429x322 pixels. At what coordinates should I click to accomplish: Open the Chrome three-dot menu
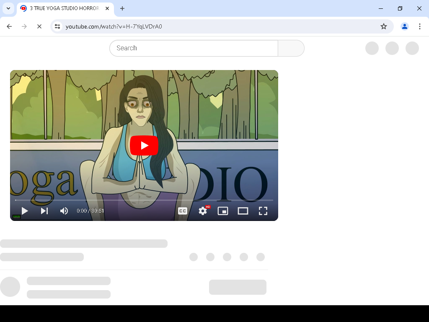coord(420,26)
